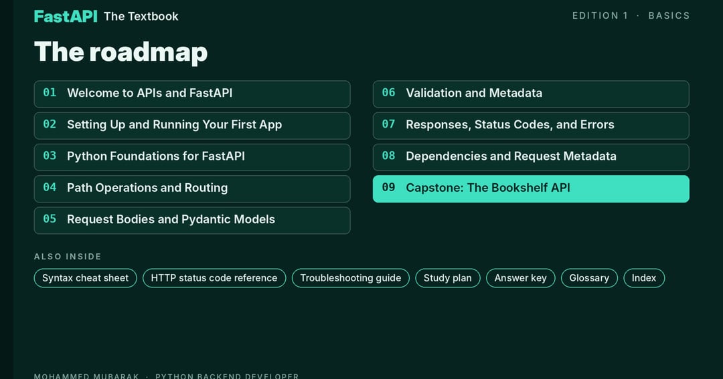Open chapter 05 Request Bodies and Pydantic Models
The image size is (723, 379).
click(192, 221)
